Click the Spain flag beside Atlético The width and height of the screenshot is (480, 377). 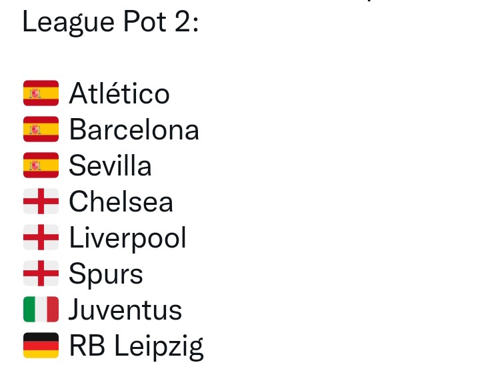[x=41, y=93]
